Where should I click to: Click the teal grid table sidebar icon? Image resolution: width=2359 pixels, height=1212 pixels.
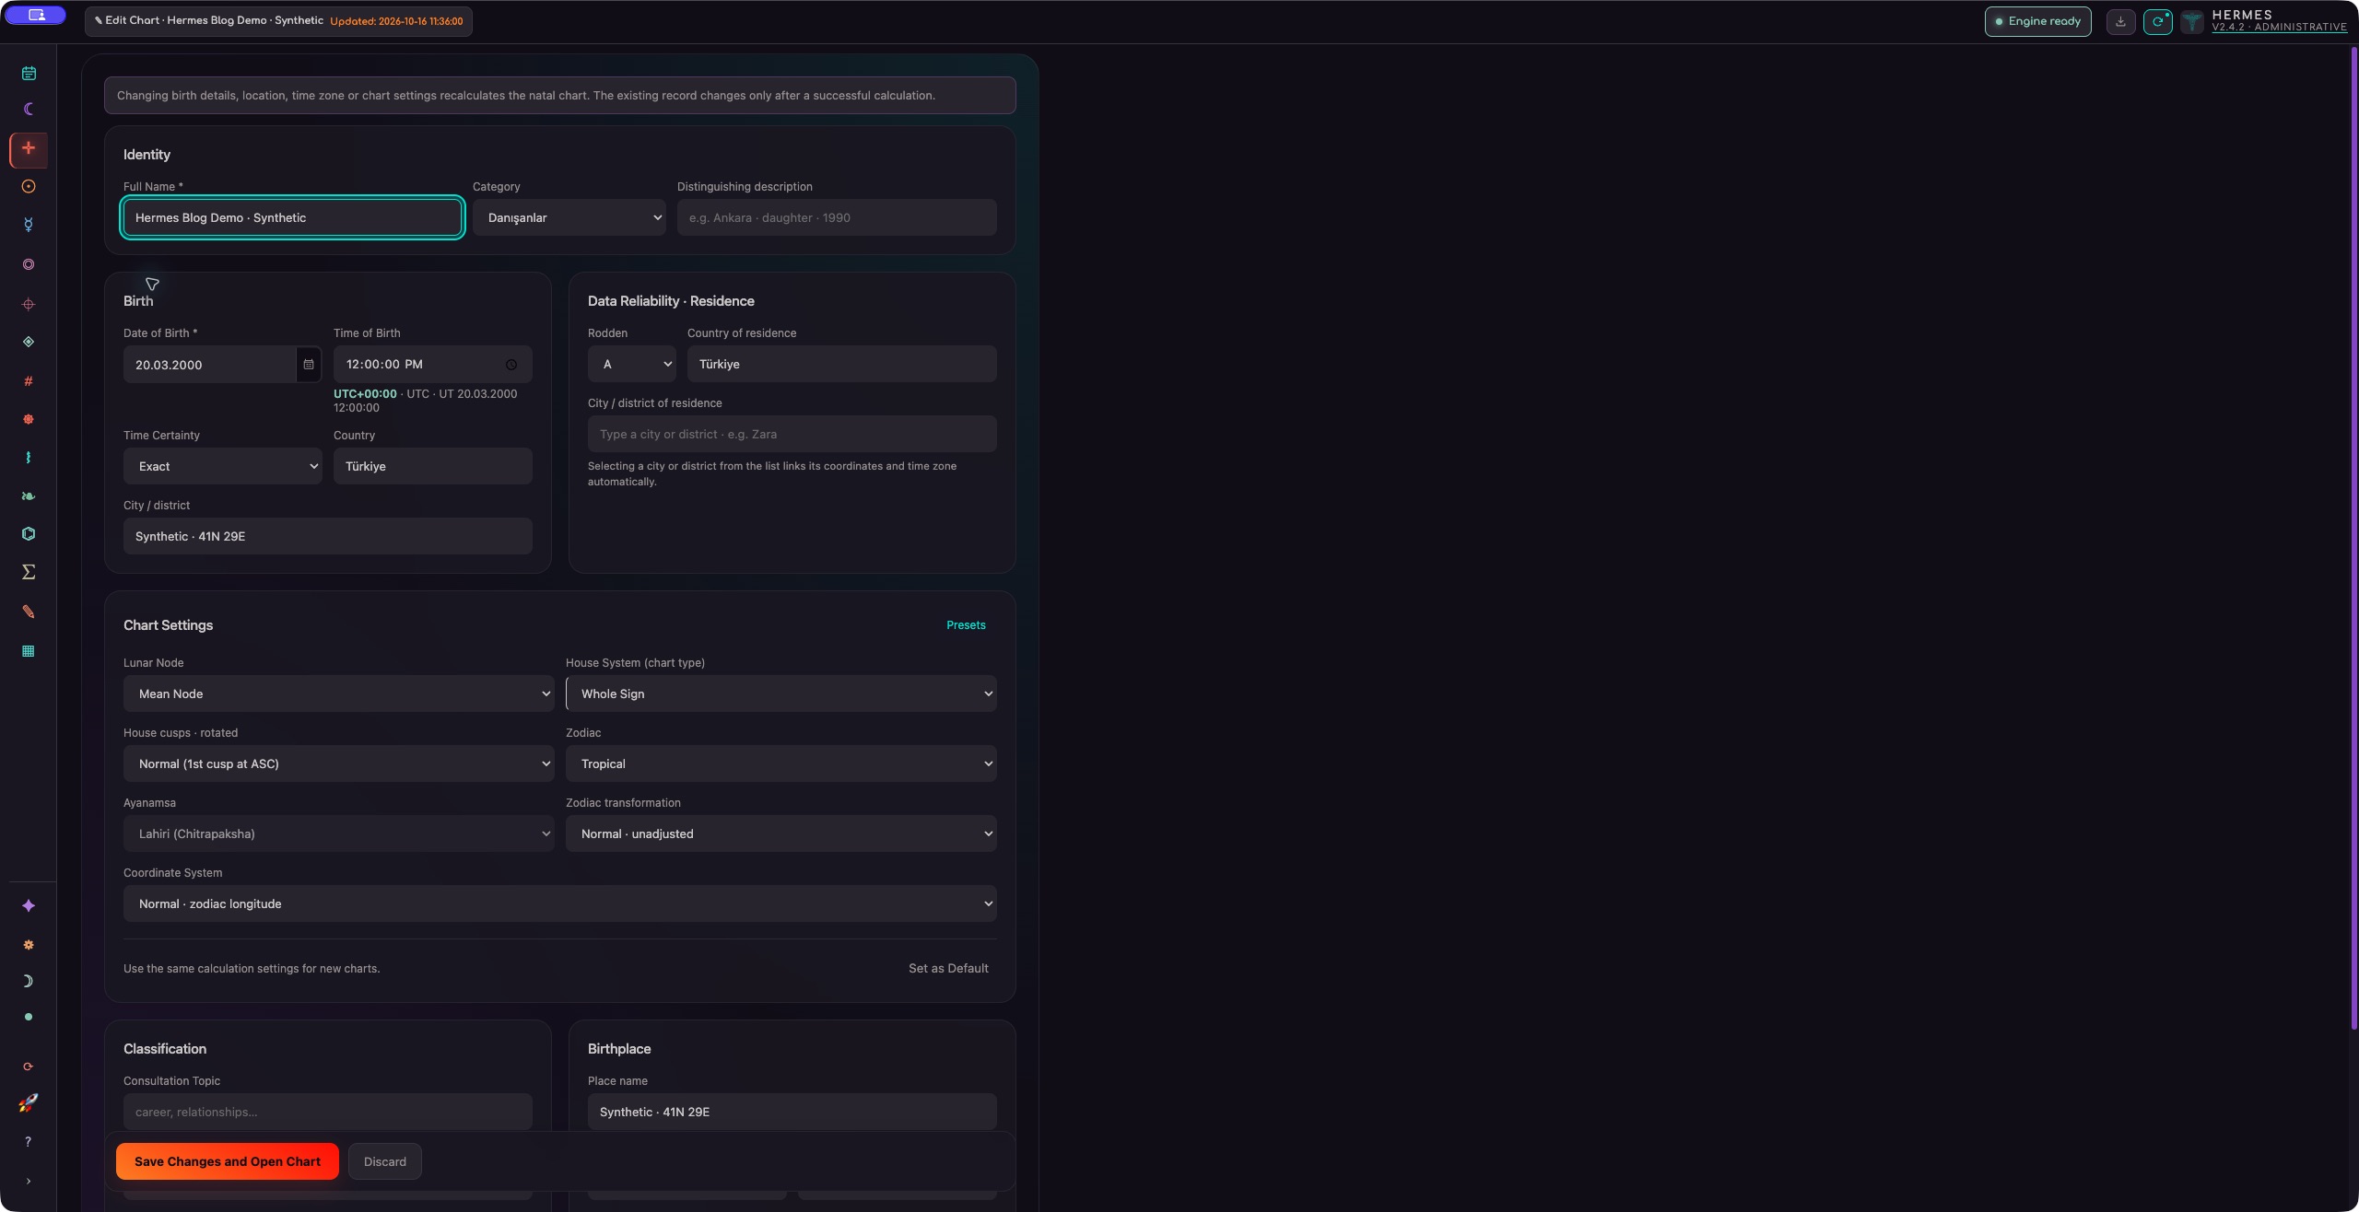(x=29, y=651)
